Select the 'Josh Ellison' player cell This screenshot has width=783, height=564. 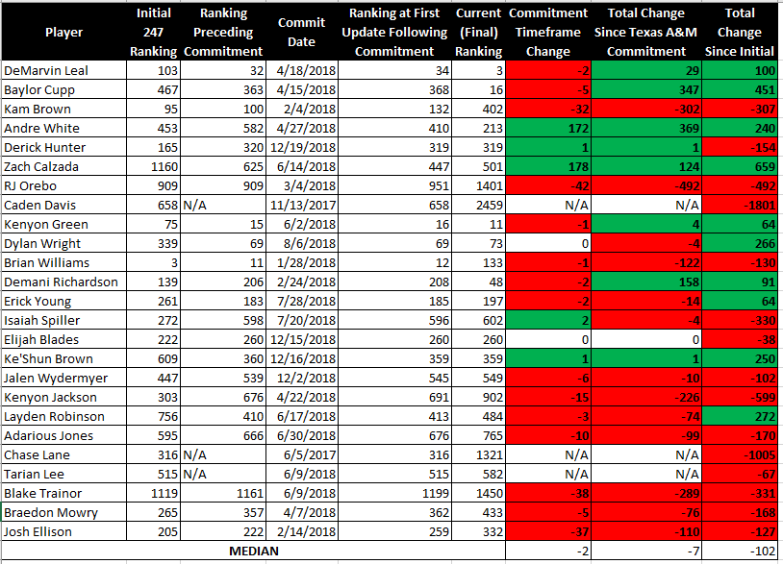pyautogui.click(x=63, y=531)
